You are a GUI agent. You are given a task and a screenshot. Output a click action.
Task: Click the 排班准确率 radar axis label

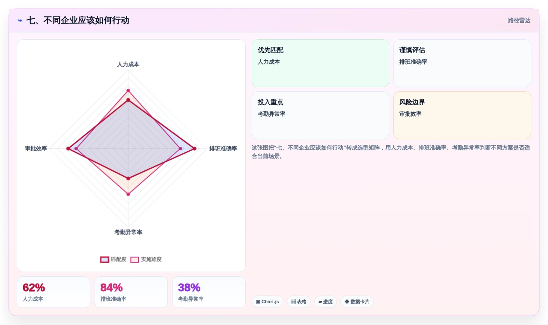pos(223,149)
